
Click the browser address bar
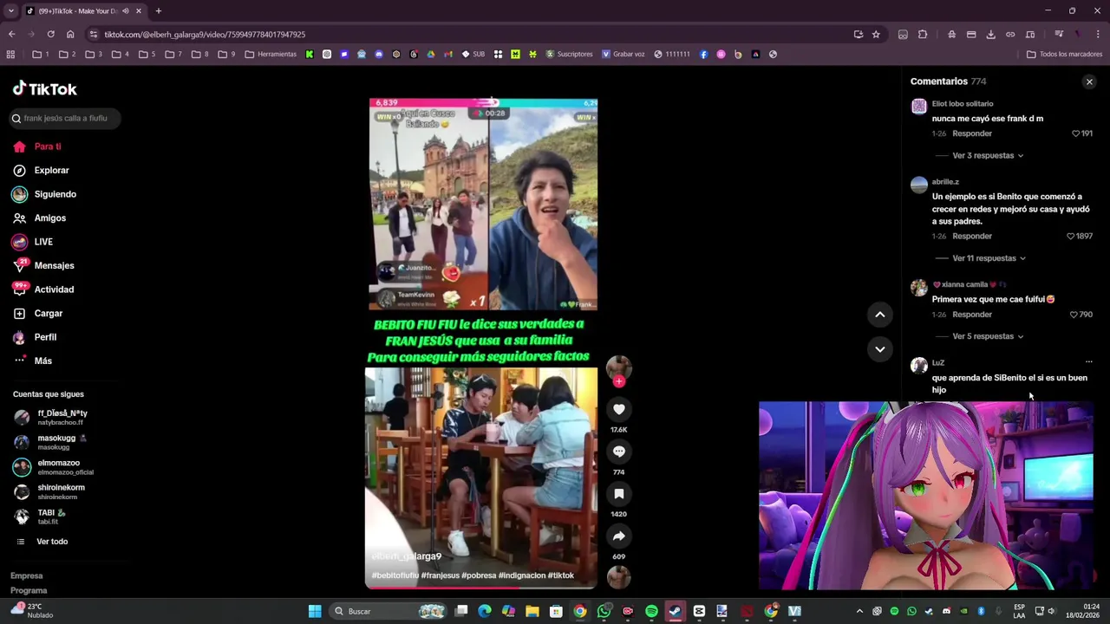[468, 34]
